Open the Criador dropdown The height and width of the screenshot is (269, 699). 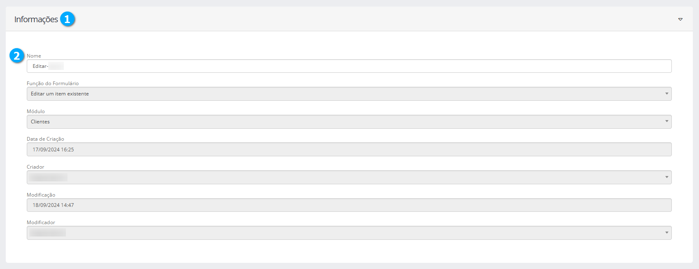346,177
